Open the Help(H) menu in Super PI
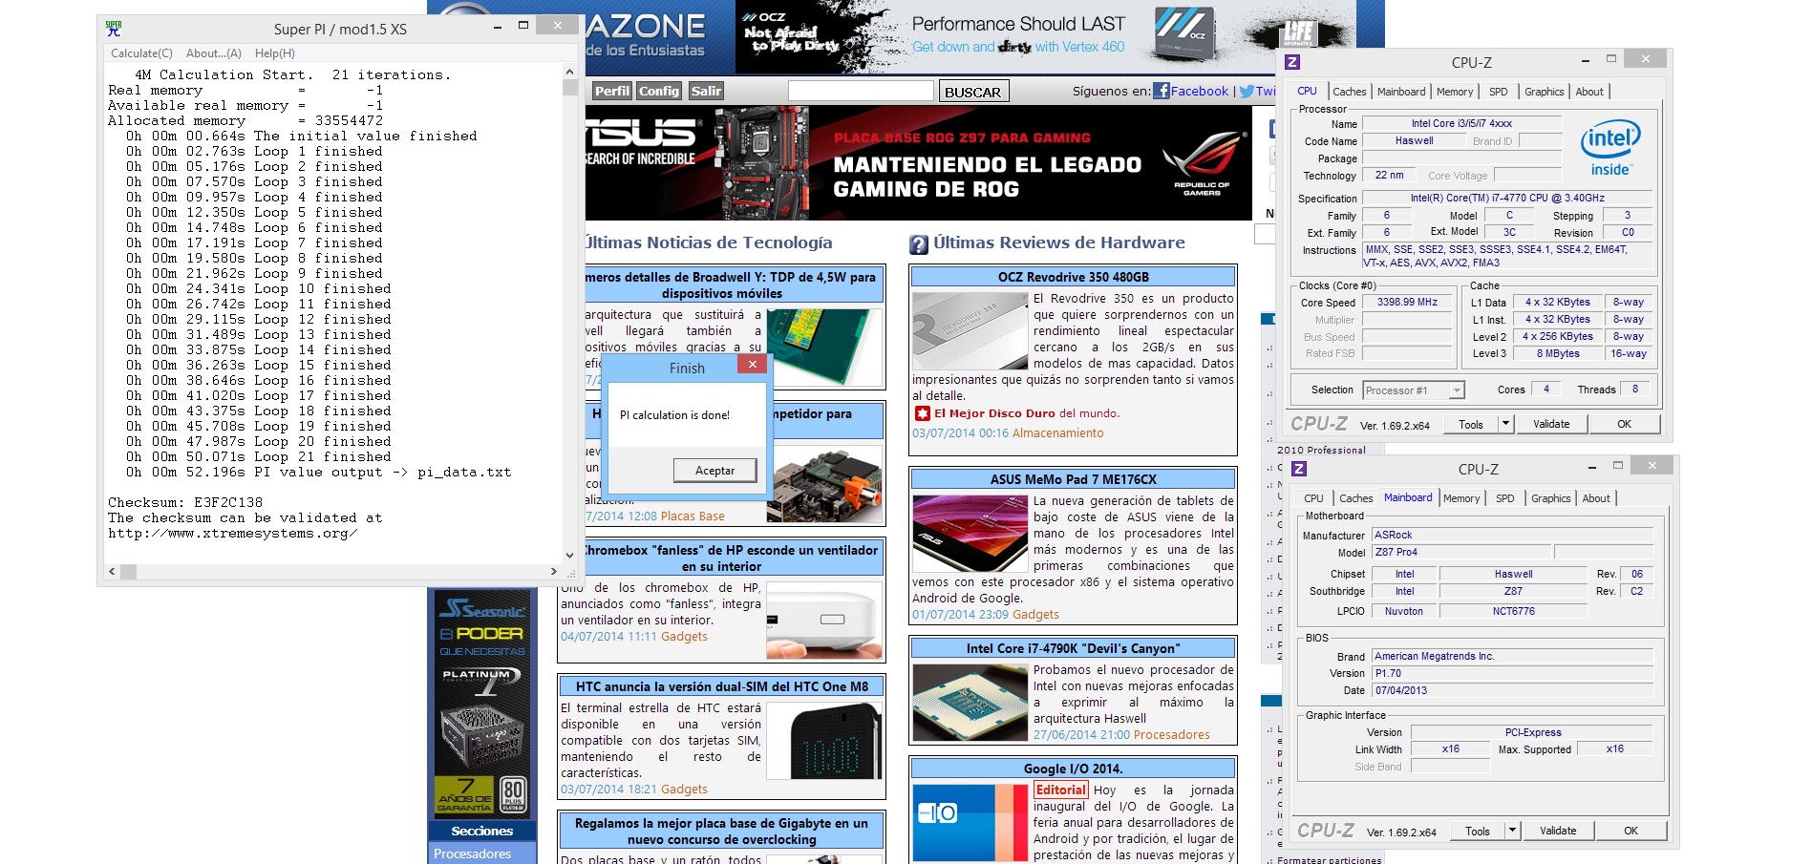 (x=274, y=53)
